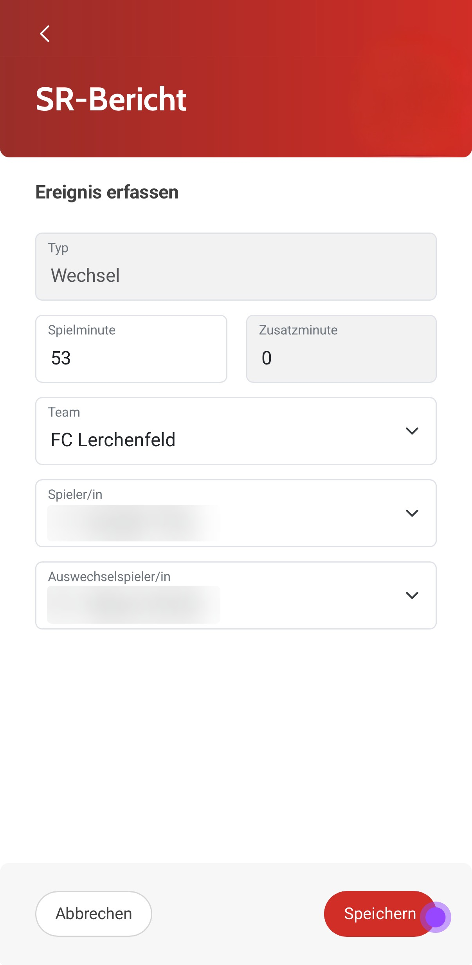Click the blurred Spieler/in player name

point(133,523)
